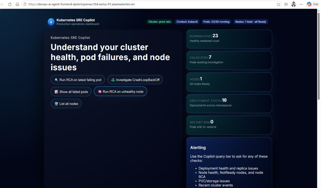Click the Context: kubectl badge
Screen dimensions: 321x188
click(x=187, y=22)
